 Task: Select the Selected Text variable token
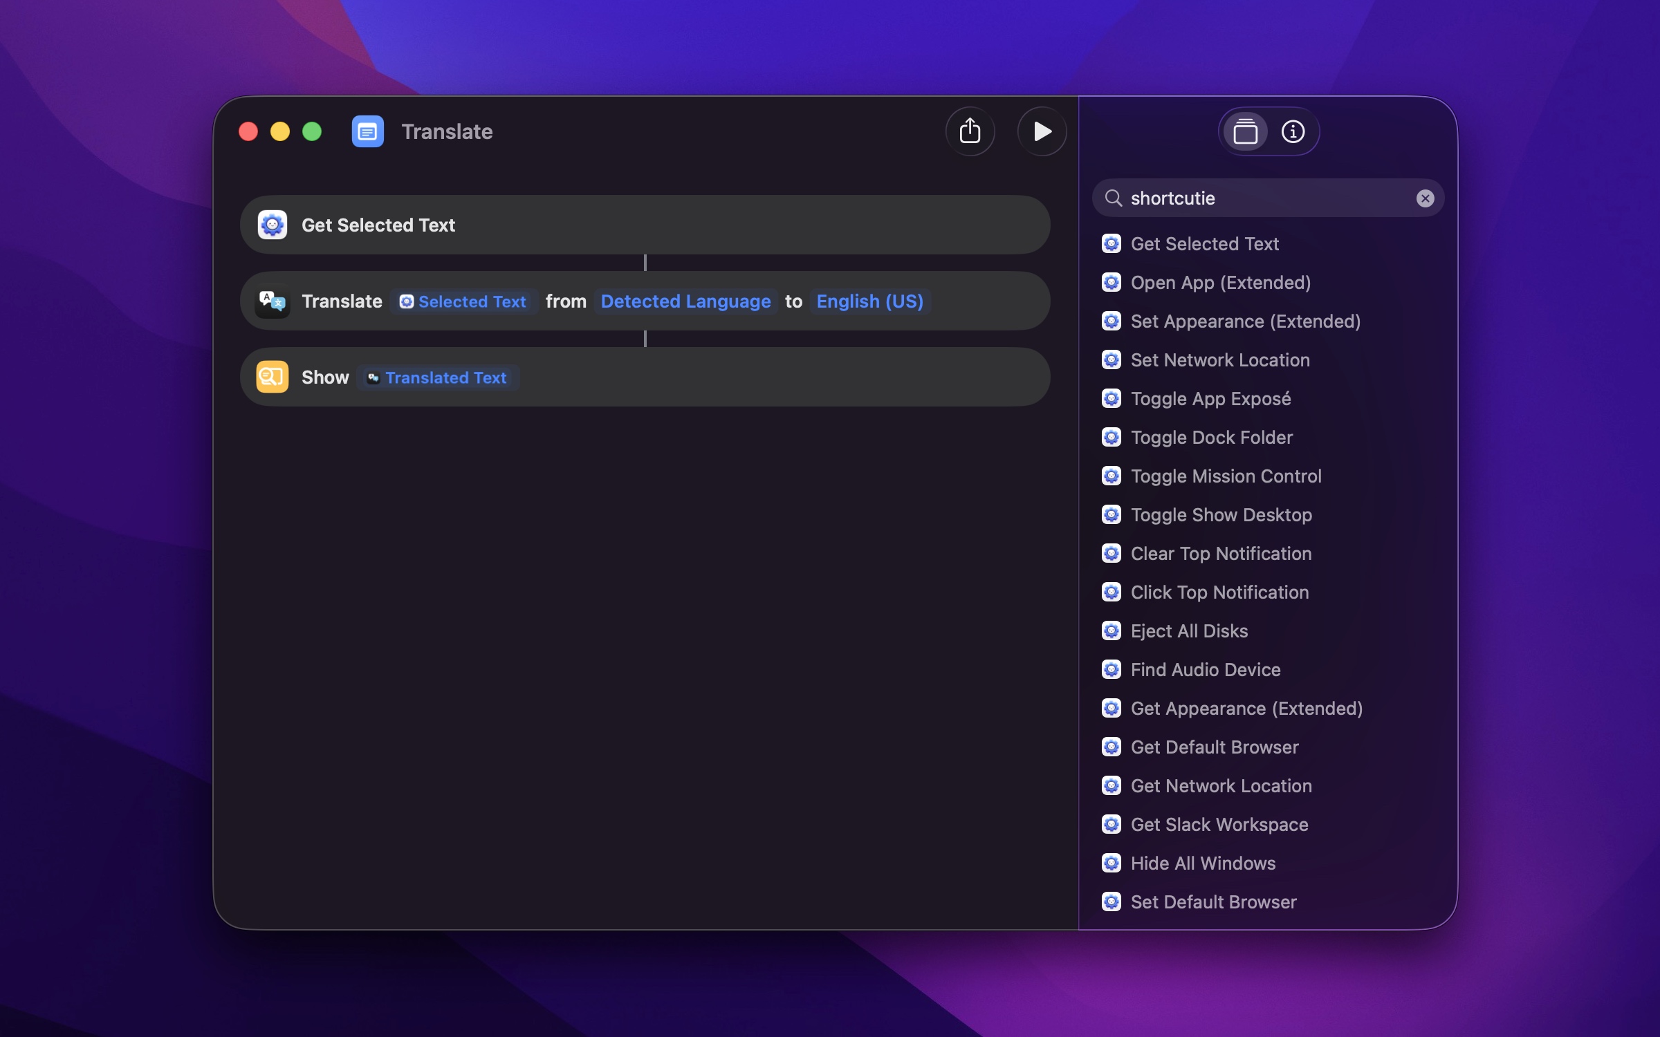[x=463, y=301]
